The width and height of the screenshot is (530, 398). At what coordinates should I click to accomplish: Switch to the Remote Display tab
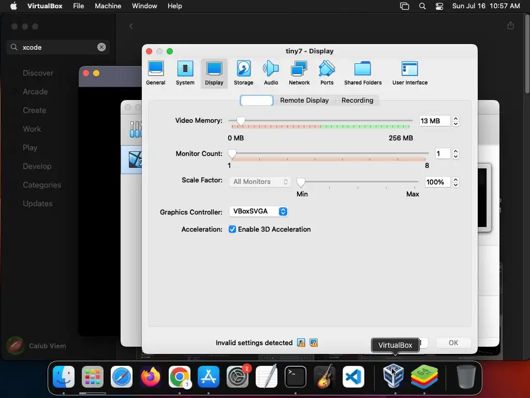[304, 100]
